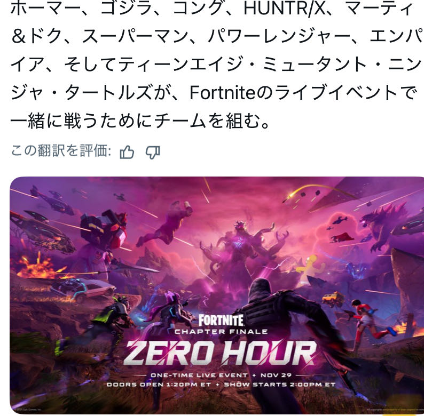
Task: Click the CHAPTER FINALE caption
Action: click(221, 331)
